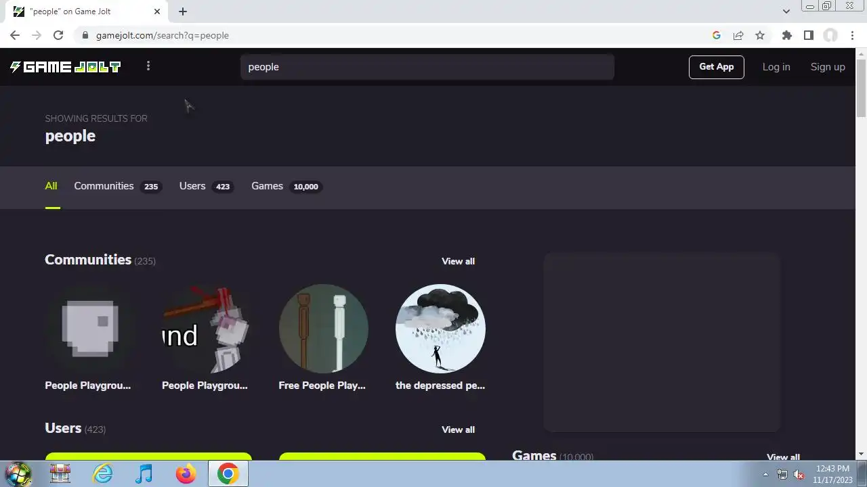Open Free People Play... community thumbnail
This screenshot has height=487, width=867.
[324, 329]
